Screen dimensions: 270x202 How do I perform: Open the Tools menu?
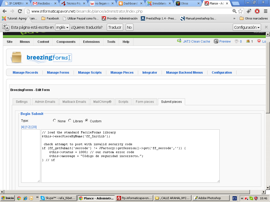tap(111, 42)
